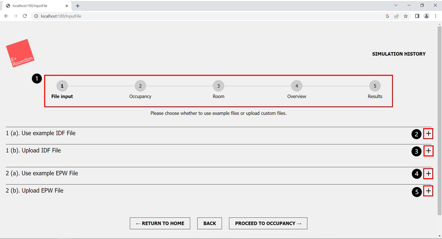Click the Google icon in address bar
The width and height of the screenshot is (442, 239).
tap(387, 16)
